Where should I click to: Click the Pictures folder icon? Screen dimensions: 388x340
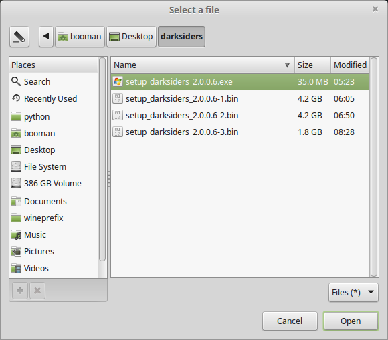click(16, 252)
